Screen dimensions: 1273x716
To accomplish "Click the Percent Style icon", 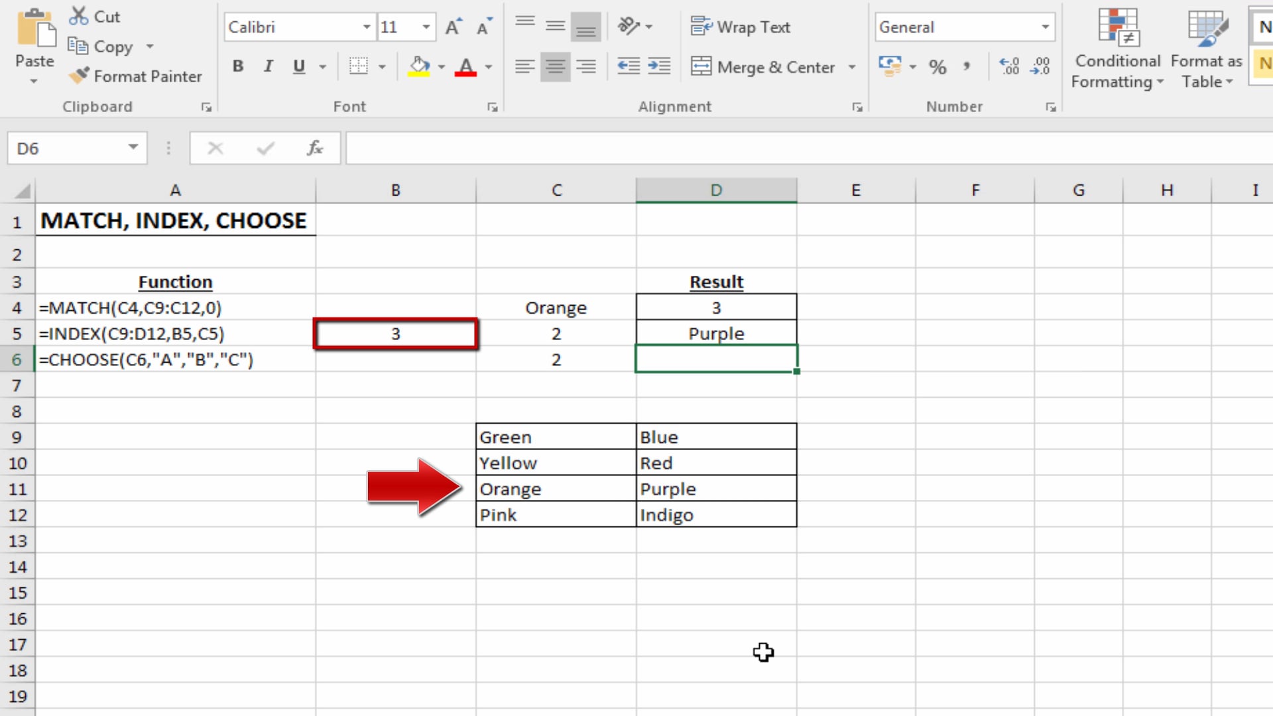I will coord(937,66).
